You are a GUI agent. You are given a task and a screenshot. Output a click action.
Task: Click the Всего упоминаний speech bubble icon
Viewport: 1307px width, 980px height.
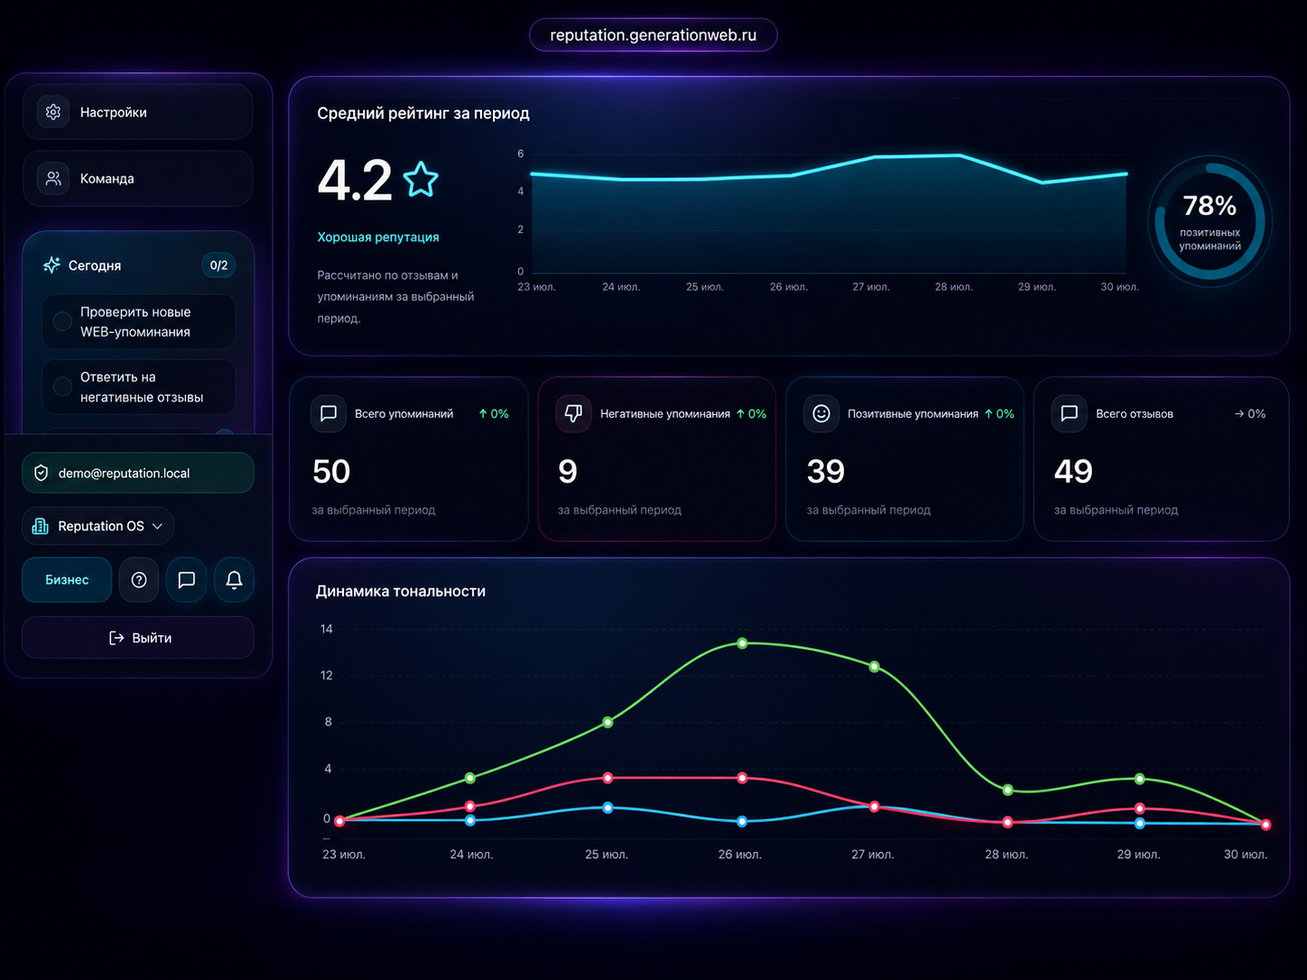[329, 413]
